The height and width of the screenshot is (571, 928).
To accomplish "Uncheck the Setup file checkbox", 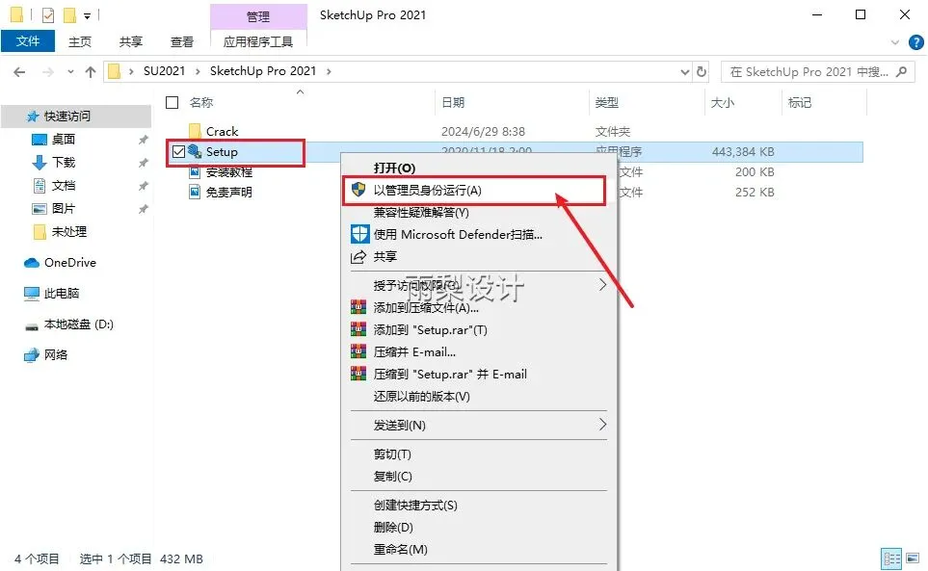I will (178, 152).
